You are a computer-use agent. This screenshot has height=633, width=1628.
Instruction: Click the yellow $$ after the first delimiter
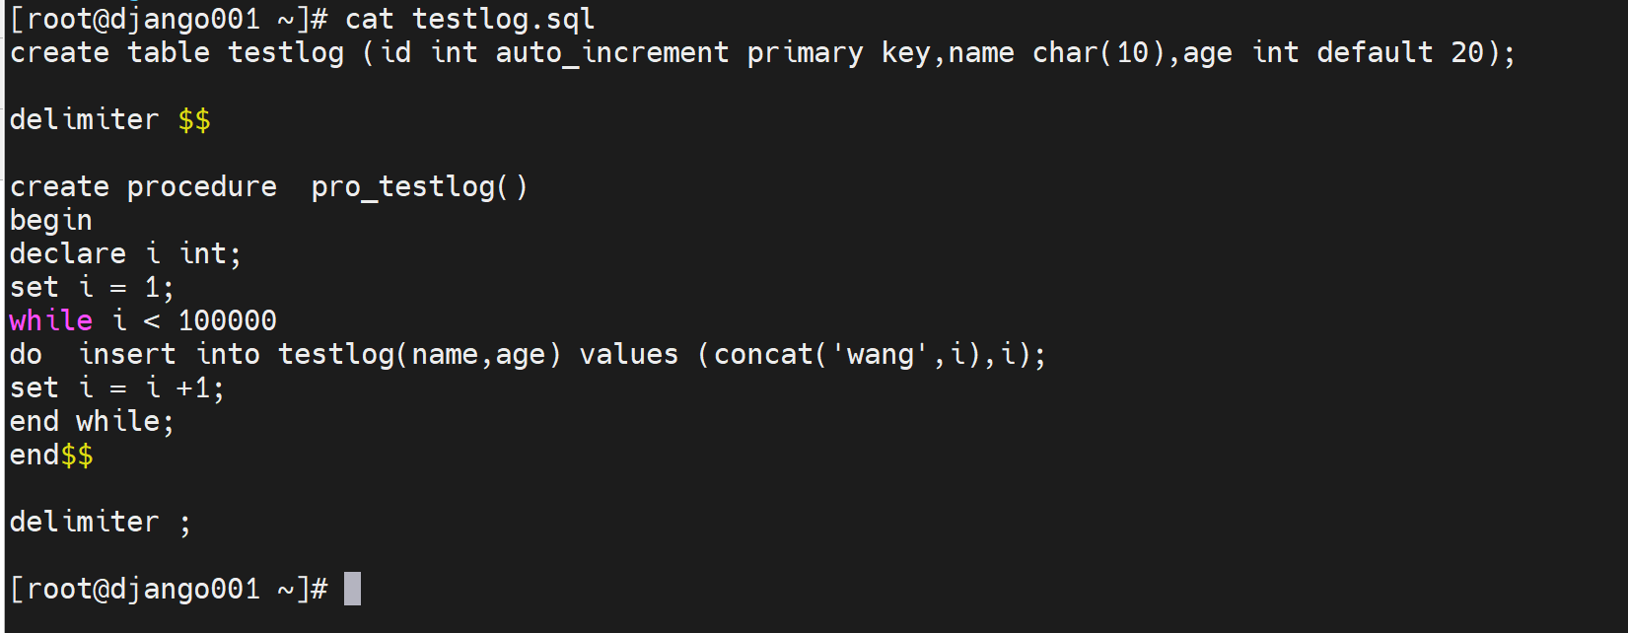pyautogui.click(x=194, y=120)
